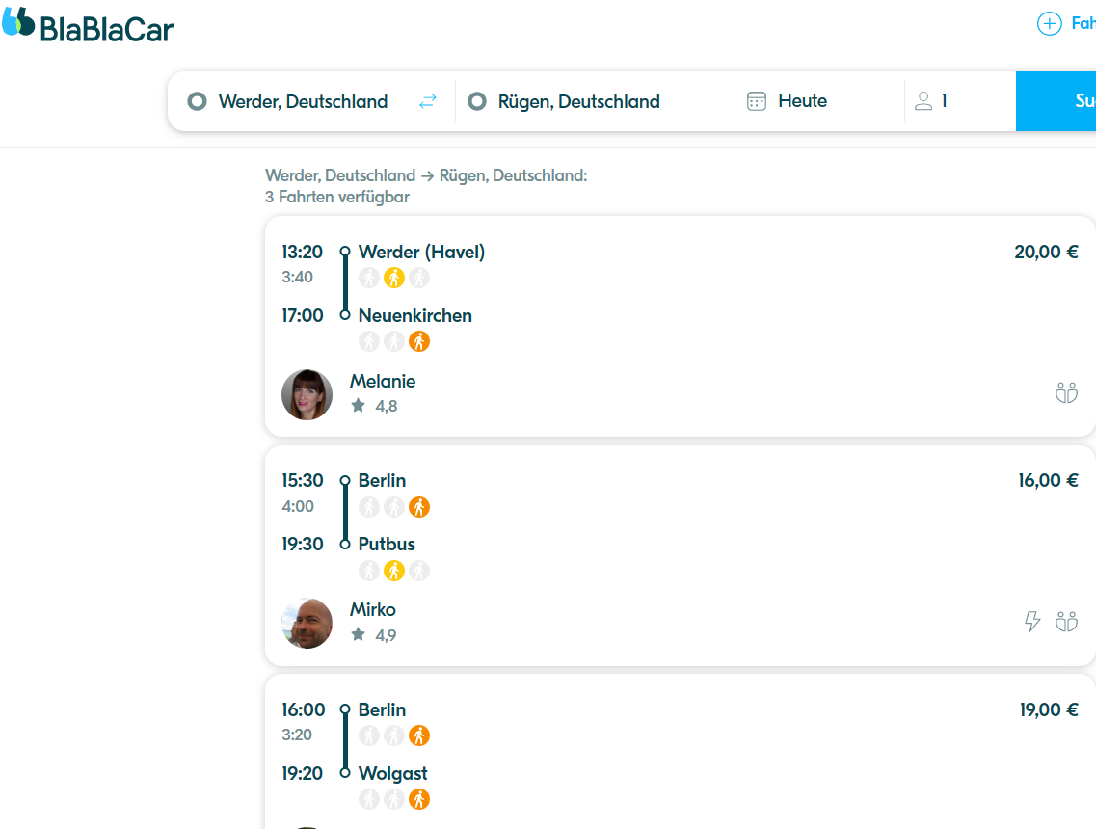This screenshot has width=1096, height=829.
Task: Select the 20,00 € ride from Werder (Havel)
Action: 681,327
